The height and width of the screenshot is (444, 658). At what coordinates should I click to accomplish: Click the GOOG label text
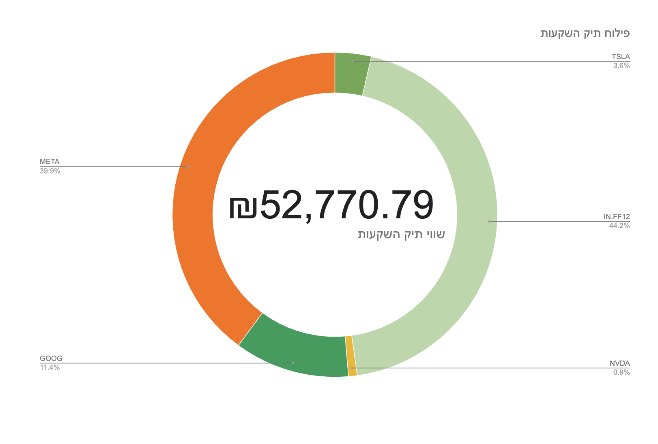click(x=51, y=359)
